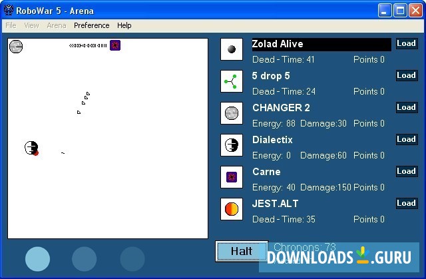Click the brightest light blue circle button
426x279 pixels.
(37, 259)
